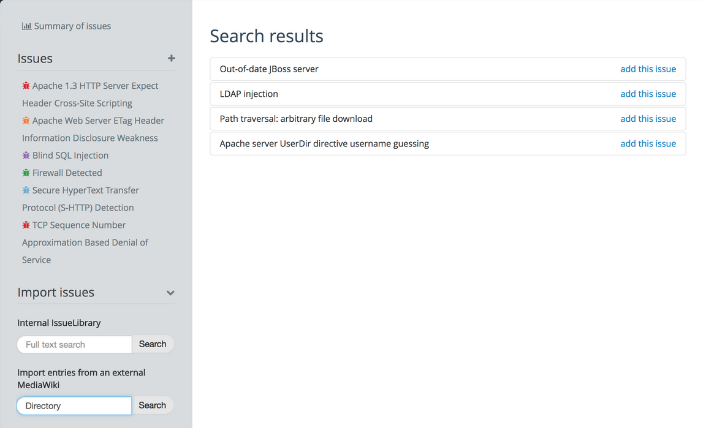Screen dimensions: 706x428
Task: Add the LDAP injection issue
Action: 648,94
